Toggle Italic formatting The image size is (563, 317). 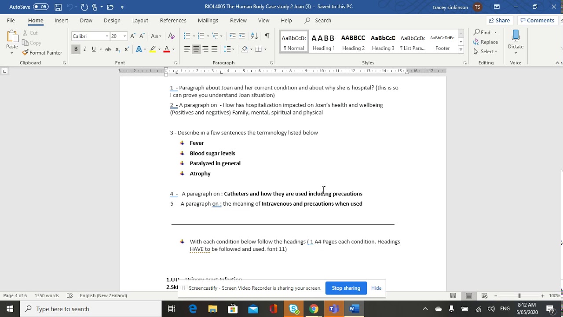(84, 49)
